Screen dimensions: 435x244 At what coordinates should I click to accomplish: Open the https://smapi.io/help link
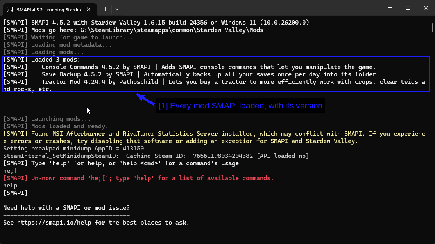point(54,223)
